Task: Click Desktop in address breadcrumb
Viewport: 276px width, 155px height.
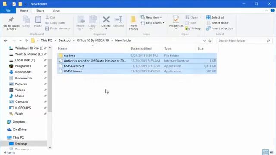Action: [64, 40]
